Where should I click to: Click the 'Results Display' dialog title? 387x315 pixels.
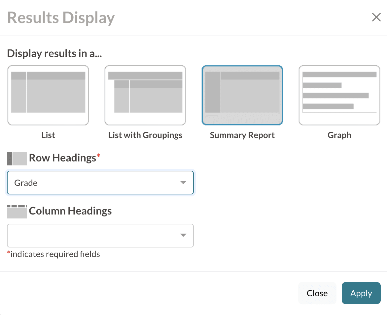point(61,18)
